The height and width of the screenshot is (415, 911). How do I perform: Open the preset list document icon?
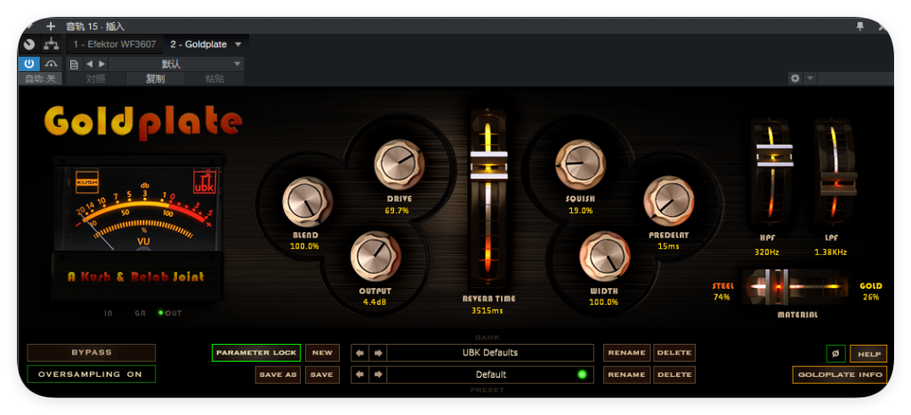[x=74, y=64]
